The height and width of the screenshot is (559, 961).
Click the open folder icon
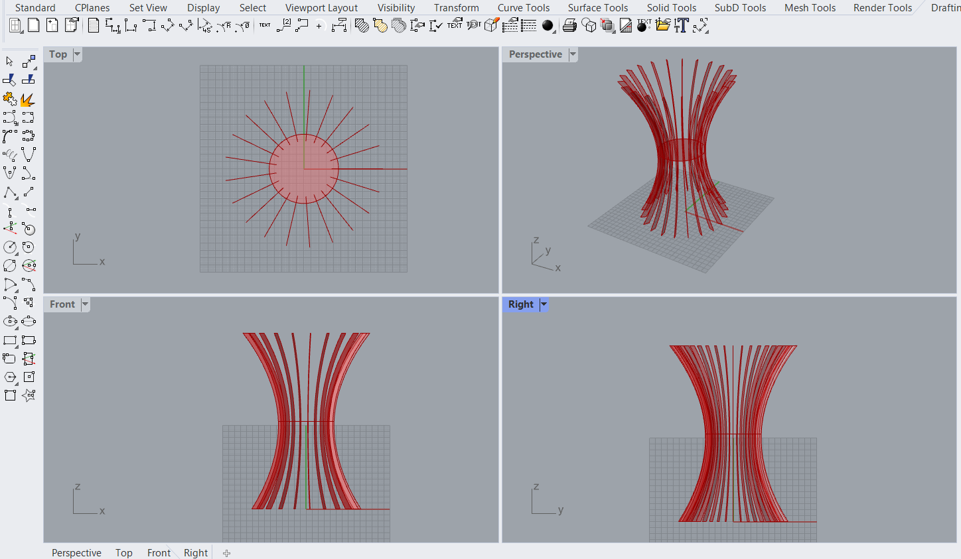pyautogui.click(x=662, y=26)
